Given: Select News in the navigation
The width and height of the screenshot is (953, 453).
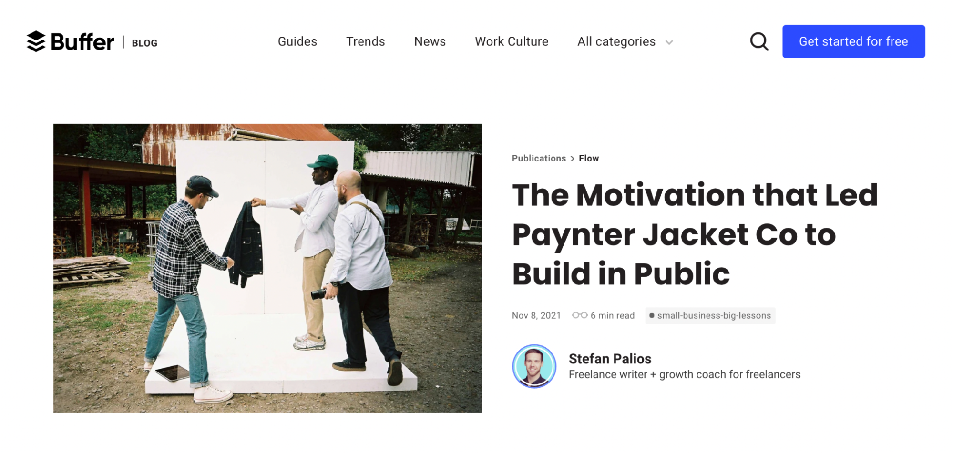Looking at the screenshot, I should pyautogui.click(x=430, y=41).
